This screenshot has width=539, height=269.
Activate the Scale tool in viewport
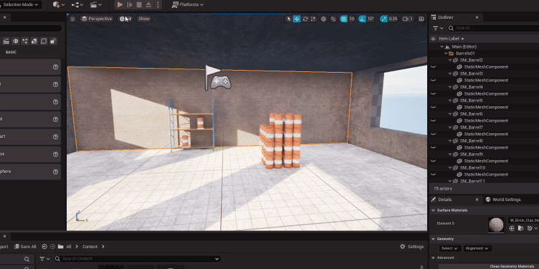click(313, 19)
